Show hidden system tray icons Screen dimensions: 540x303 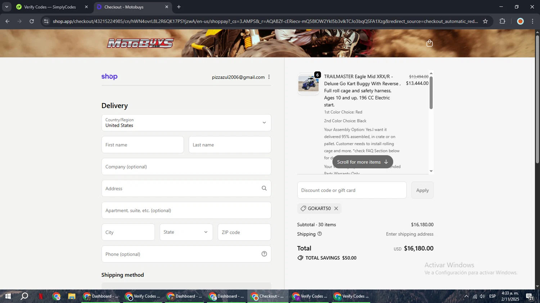pos(466,297)
